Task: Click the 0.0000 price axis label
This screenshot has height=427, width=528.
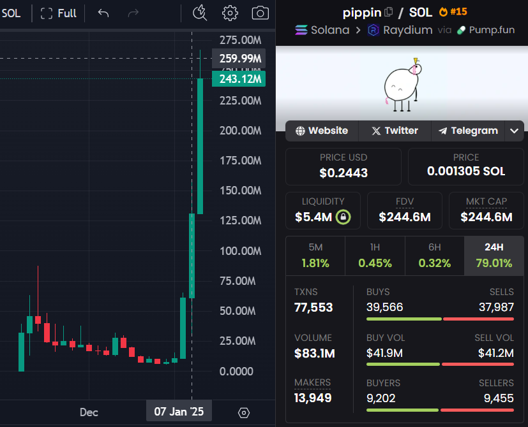Action: click(236, 372)
